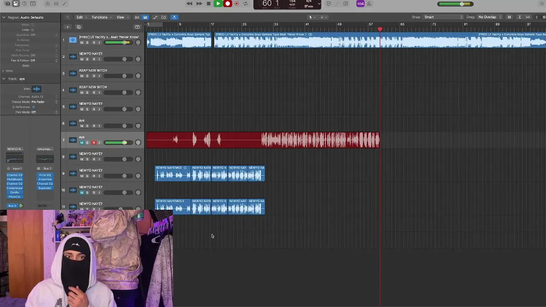Click the horizontal auto zoom icon
The height and width of the screenshot is (307, 546).
(x=528, y=17)
